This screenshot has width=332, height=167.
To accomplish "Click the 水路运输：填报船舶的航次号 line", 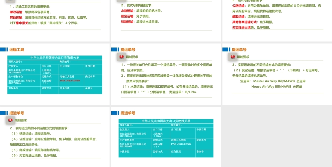I will tap(142, 11).
